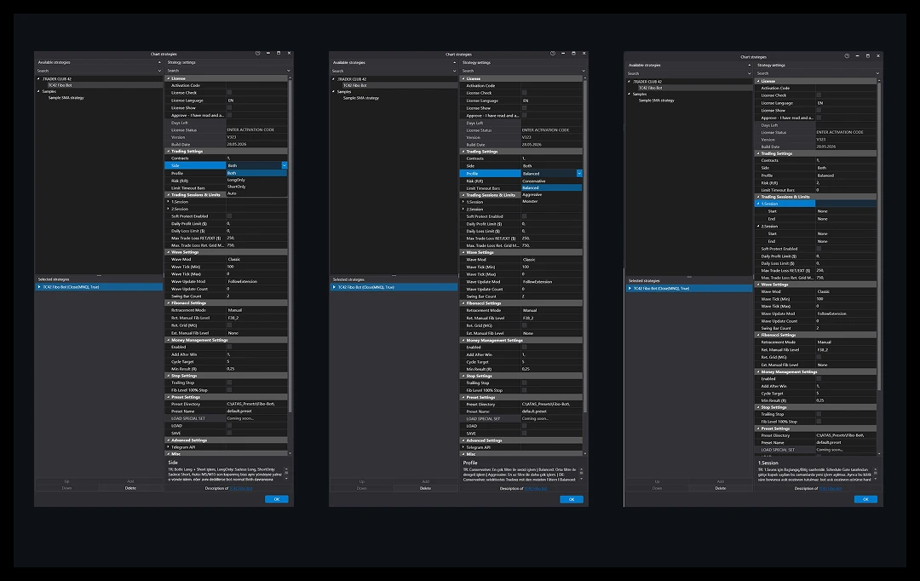Collapse the highlighted, expanded 1.Session row
Screen dimensions: 920x581
(758, 204)
